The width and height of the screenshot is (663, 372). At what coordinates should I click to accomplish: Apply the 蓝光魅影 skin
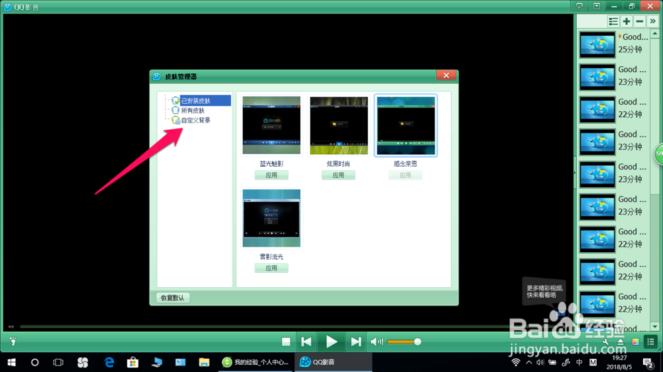[x=271, y=175]
